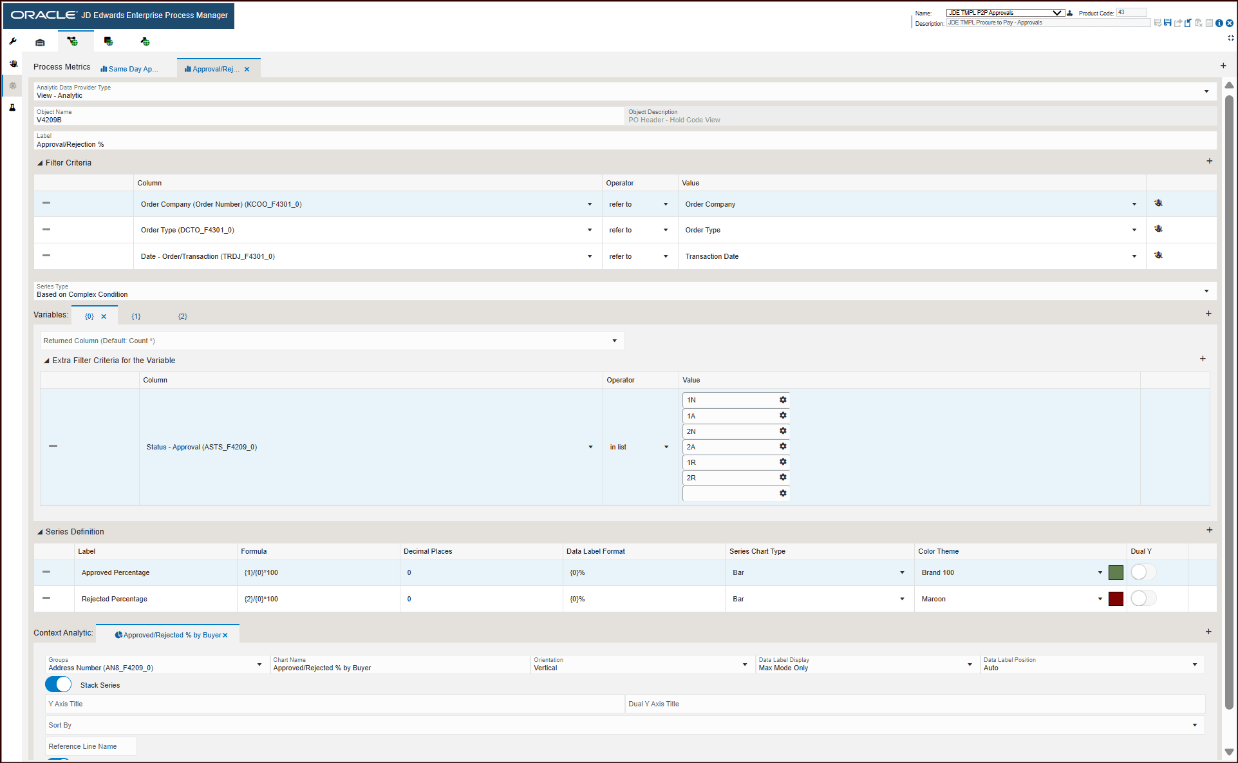The image size is (1238, 763).
Task: Click gear icon beside 1N value
Action: (783, 400)
